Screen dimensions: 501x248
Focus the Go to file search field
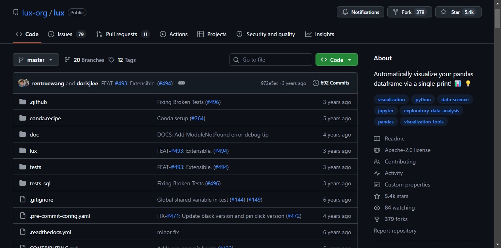271,60
